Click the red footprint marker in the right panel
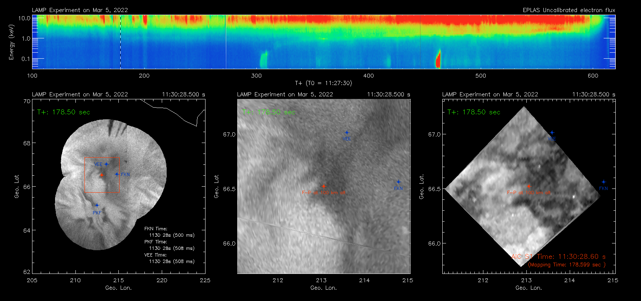 coord(529,186)
